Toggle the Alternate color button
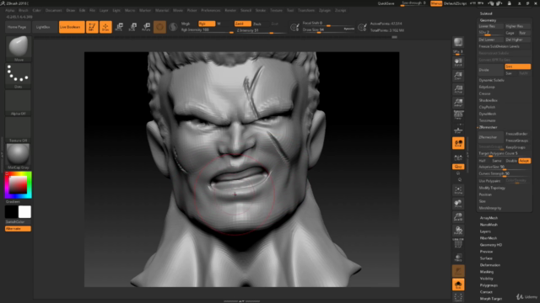The height and width of the screenshot is (303, 540). coord(18,229)
